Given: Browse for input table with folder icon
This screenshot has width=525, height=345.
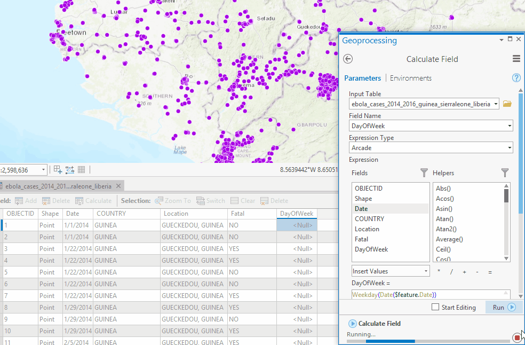Looking at the screenshot, I should pos(507,104).
